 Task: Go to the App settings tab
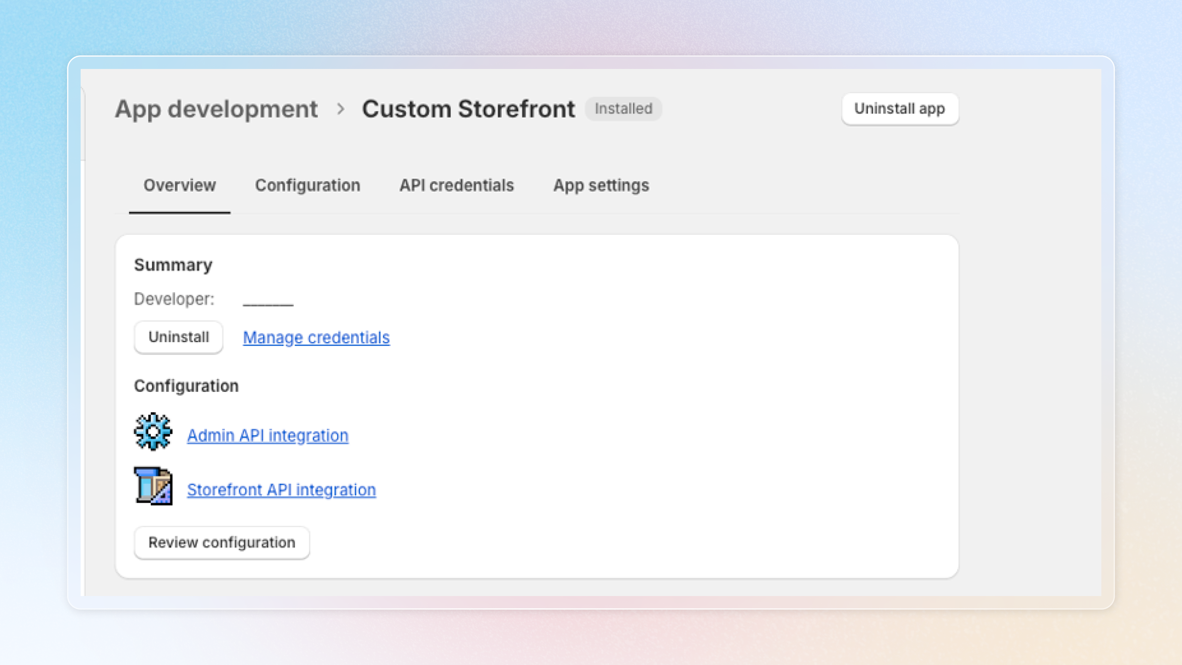[x=601, y=185]
